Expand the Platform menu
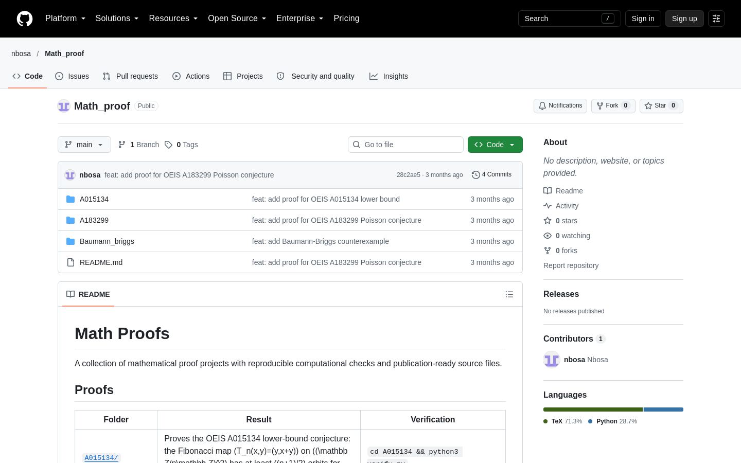Screen dimensions: 741x463 point(65,19)
